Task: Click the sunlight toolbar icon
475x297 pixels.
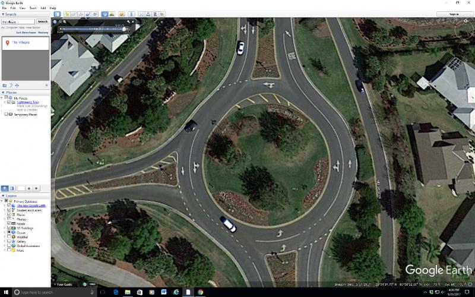Action: click(112, 14)
